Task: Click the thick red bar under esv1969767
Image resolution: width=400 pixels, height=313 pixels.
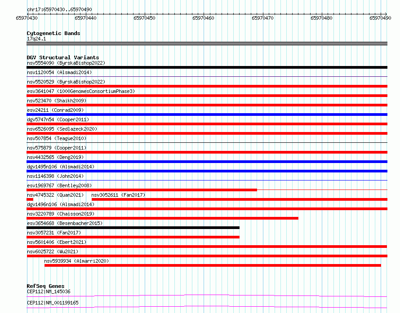Action: tap(142, 190)
